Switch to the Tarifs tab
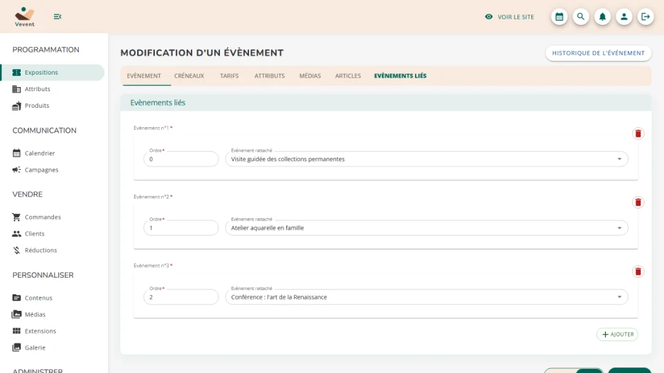 [229, 76]
